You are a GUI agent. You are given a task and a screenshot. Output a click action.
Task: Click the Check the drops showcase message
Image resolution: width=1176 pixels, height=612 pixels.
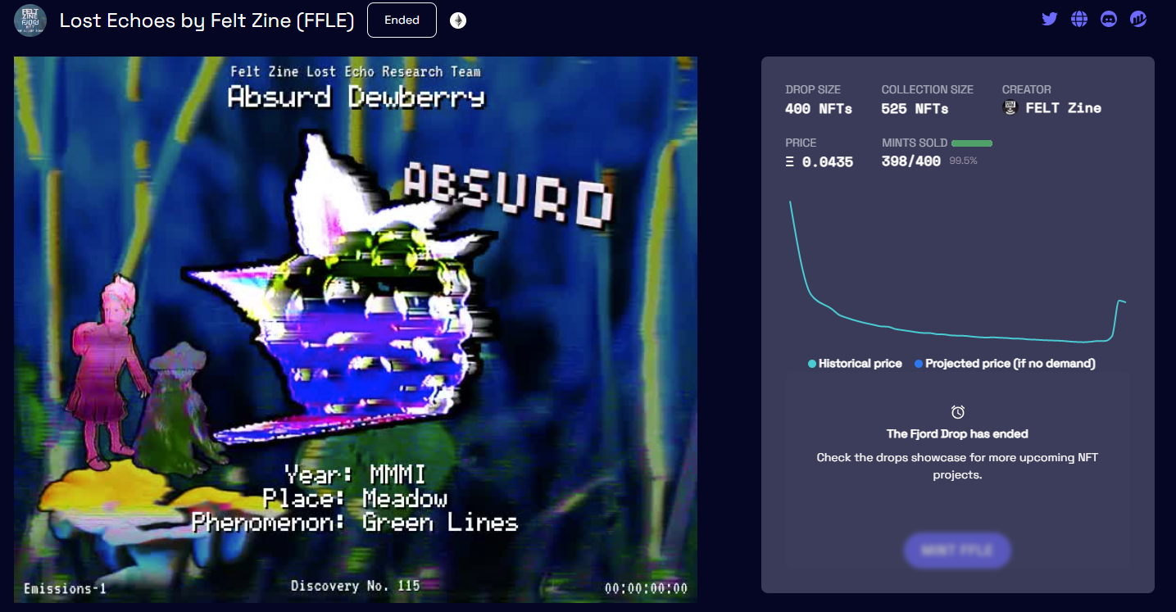point(957,465)
